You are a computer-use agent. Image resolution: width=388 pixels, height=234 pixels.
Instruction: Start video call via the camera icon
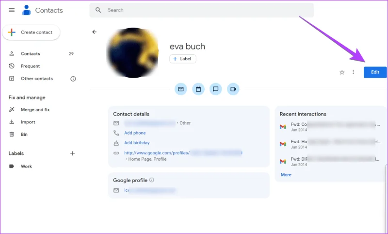pos(233,89)
